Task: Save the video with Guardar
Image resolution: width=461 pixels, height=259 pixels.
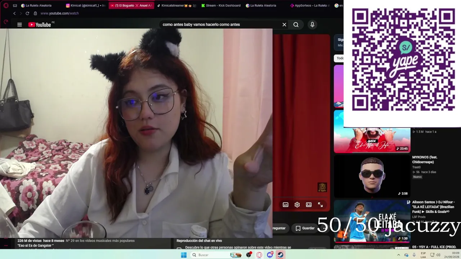Action: point(305,228)
